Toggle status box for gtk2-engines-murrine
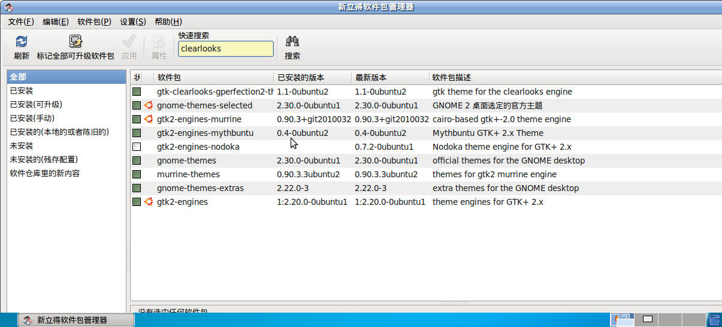 click(x=137, y=119)
